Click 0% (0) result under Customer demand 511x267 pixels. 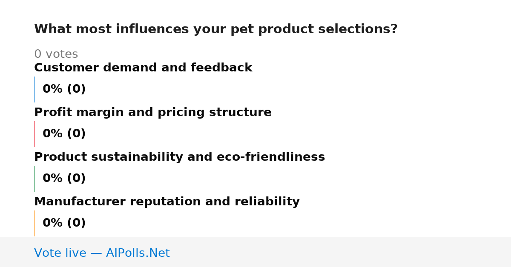[64, 89]
